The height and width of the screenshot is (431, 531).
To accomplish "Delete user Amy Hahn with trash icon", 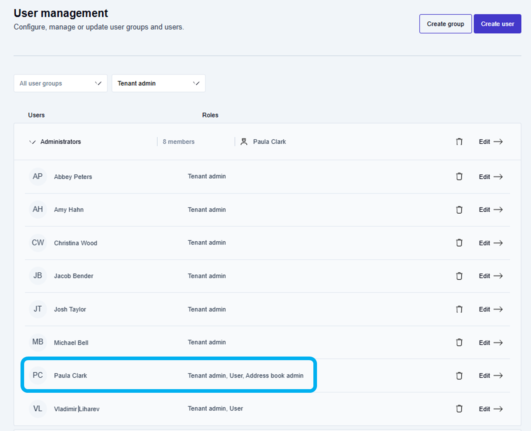I will [x=459, y=210].
